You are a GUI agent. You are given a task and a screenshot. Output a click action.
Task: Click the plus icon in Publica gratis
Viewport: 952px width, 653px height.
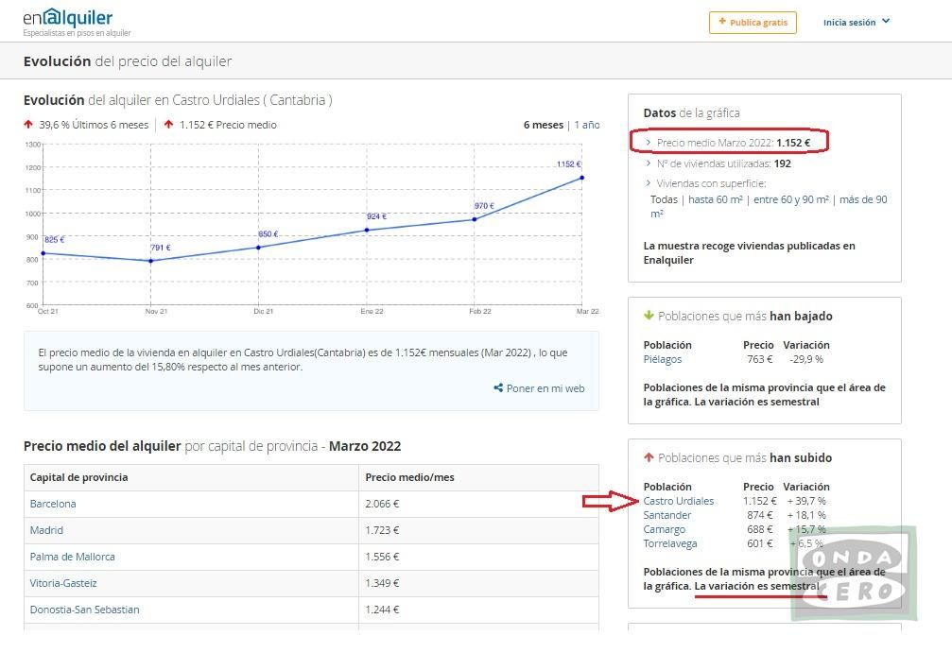point(722,22)
